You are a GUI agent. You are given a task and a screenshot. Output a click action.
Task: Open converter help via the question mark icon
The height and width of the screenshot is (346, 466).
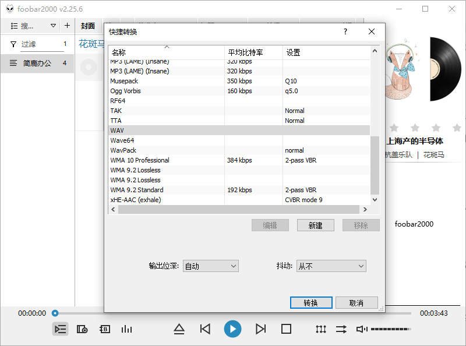(345, 32)
